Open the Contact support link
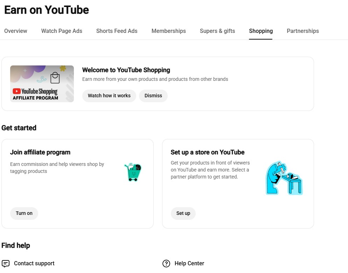348x273 pixels. click(34, 264)
